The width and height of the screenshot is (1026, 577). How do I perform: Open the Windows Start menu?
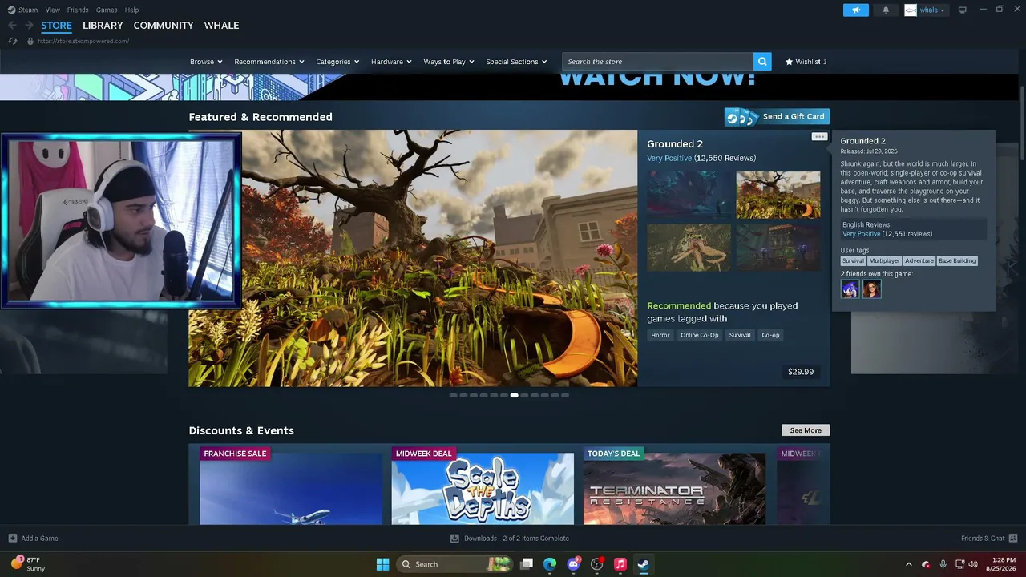tap(382, 564)
